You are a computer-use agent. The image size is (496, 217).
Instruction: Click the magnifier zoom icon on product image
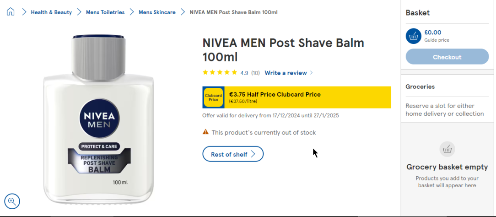12,201
